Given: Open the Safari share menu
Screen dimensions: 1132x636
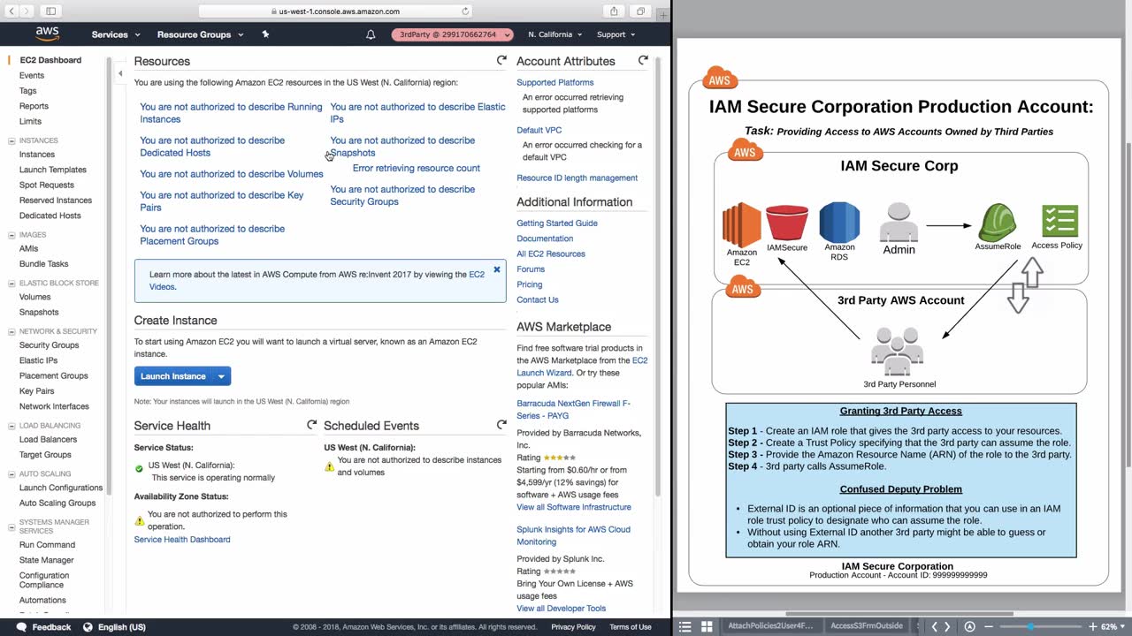Looking at the screenshot, I should 614,11.
